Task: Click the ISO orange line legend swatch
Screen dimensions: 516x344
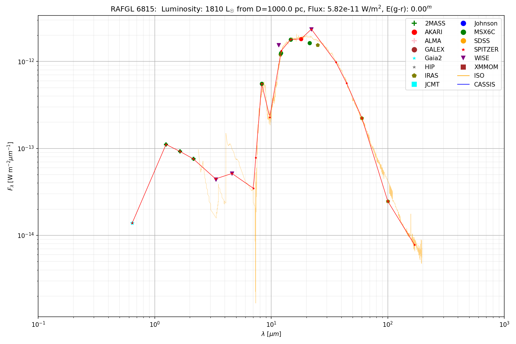Action: point(463,76)
